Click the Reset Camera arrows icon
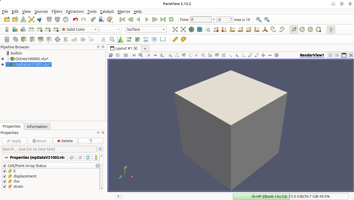 175,29
